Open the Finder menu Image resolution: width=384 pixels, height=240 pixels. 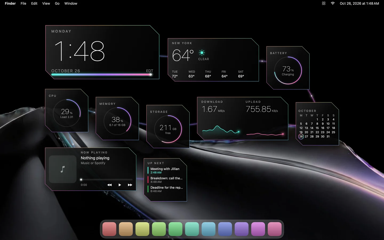tap(10, 3)
